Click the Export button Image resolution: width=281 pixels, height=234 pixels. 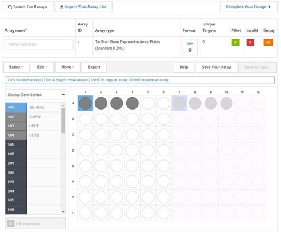tap(94, 67)
